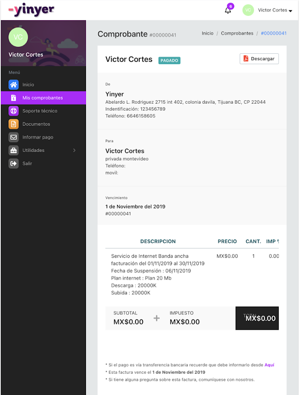Click the Aquí link for payment report

[x=269, y=365]
